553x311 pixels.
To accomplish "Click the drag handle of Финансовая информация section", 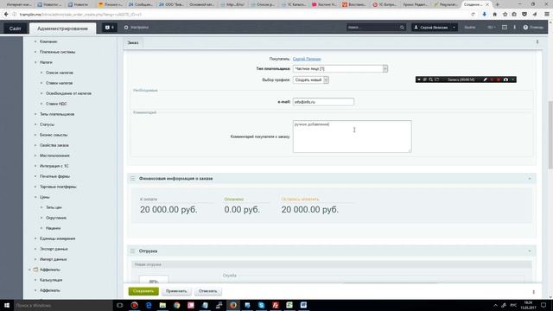I will [132, 179].
